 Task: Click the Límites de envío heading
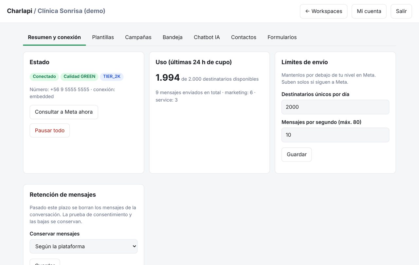pos(305,62)
